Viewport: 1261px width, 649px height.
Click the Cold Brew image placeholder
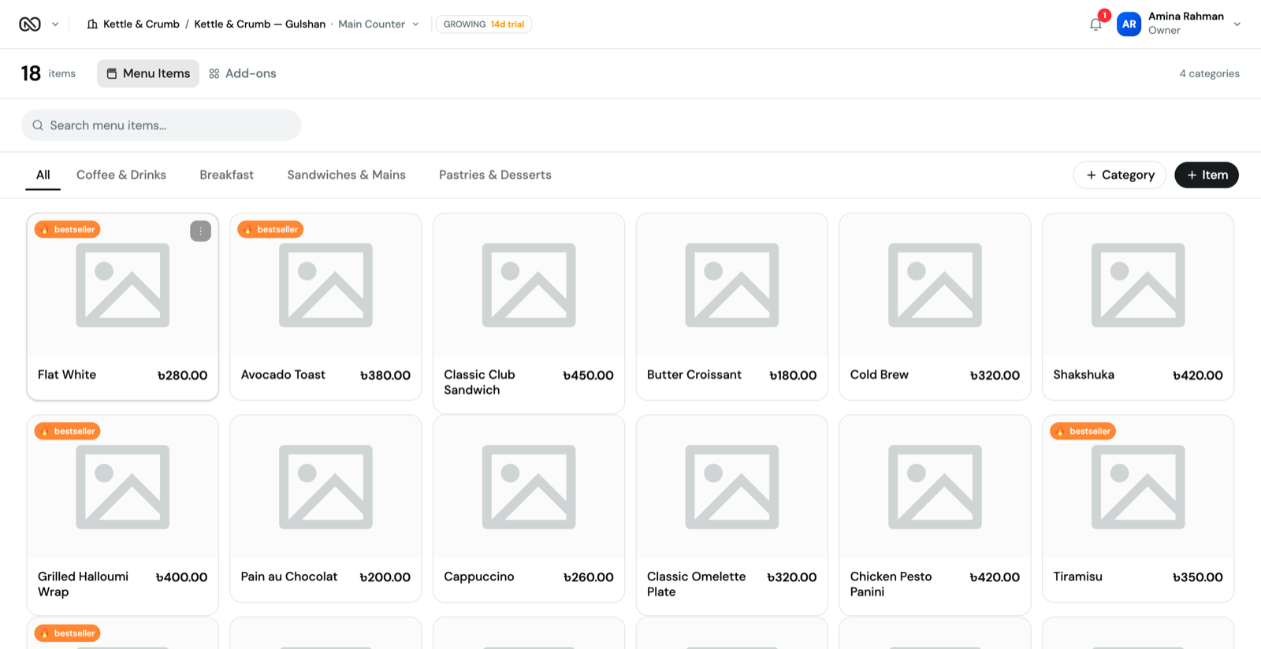(x=935, y=285)
